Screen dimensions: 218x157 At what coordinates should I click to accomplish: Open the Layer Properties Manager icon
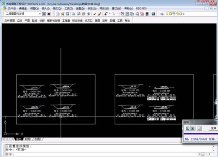[x=162, y=14]
